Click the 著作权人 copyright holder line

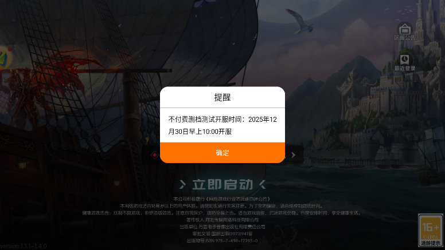[222, 220]
